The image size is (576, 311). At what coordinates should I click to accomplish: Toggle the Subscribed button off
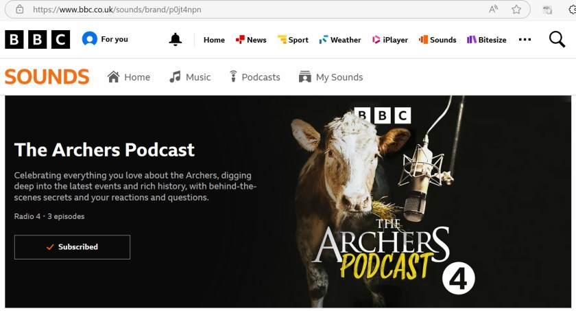click(72, 247)
